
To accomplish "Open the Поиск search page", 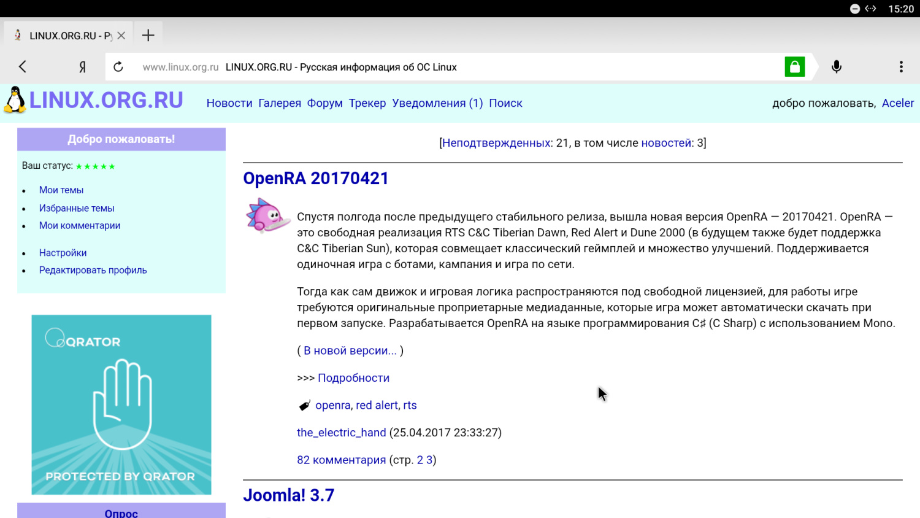I will (505, 103).
